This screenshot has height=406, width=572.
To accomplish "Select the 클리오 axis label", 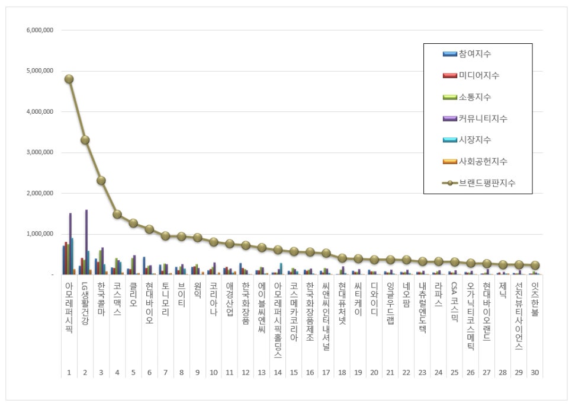I will 133,295.
